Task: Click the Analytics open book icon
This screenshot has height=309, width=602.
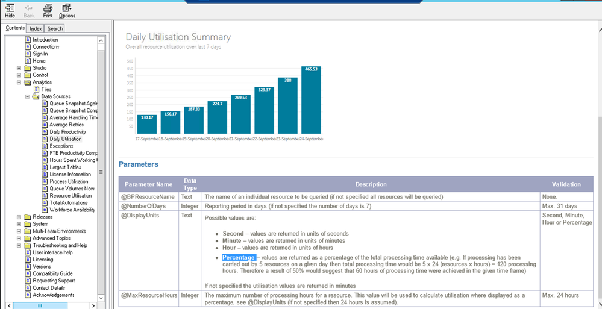Action: (28, 83)
